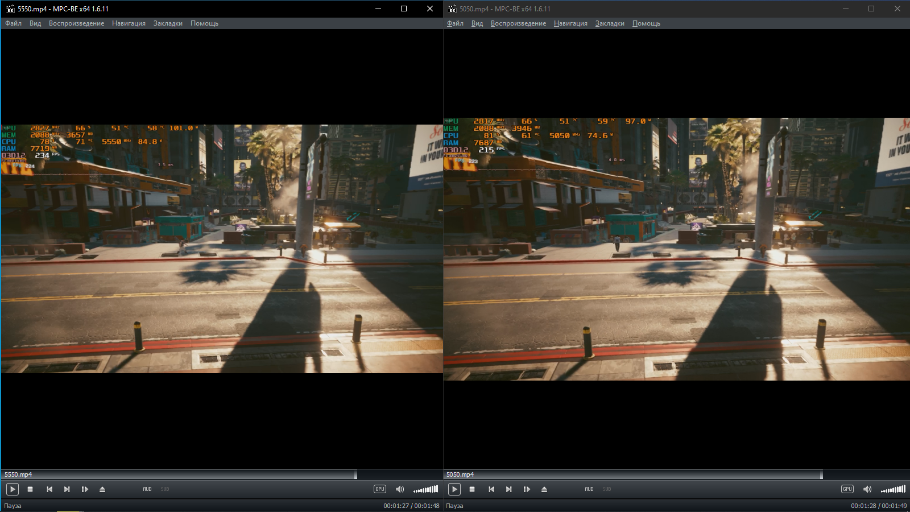Image resolution: width=910 pixels, height=512 pixels.
Task: Click the seek bar of 5550.mp4 player
Action: point(222,474)
